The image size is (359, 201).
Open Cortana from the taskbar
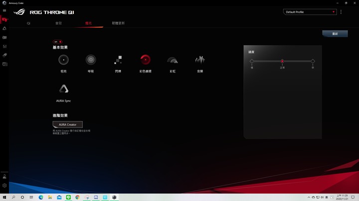point(22,197)
